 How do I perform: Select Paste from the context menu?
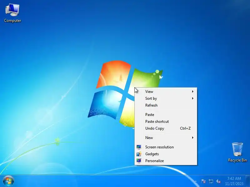click(x=166, y=114)
